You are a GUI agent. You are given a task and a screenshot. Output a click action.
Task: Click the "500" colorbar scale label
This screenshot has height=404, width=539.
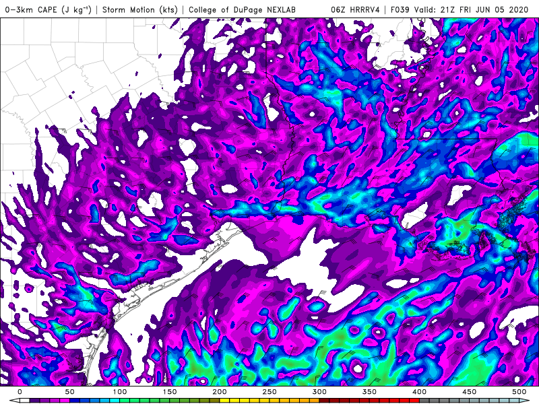click(x=519, y=392)
